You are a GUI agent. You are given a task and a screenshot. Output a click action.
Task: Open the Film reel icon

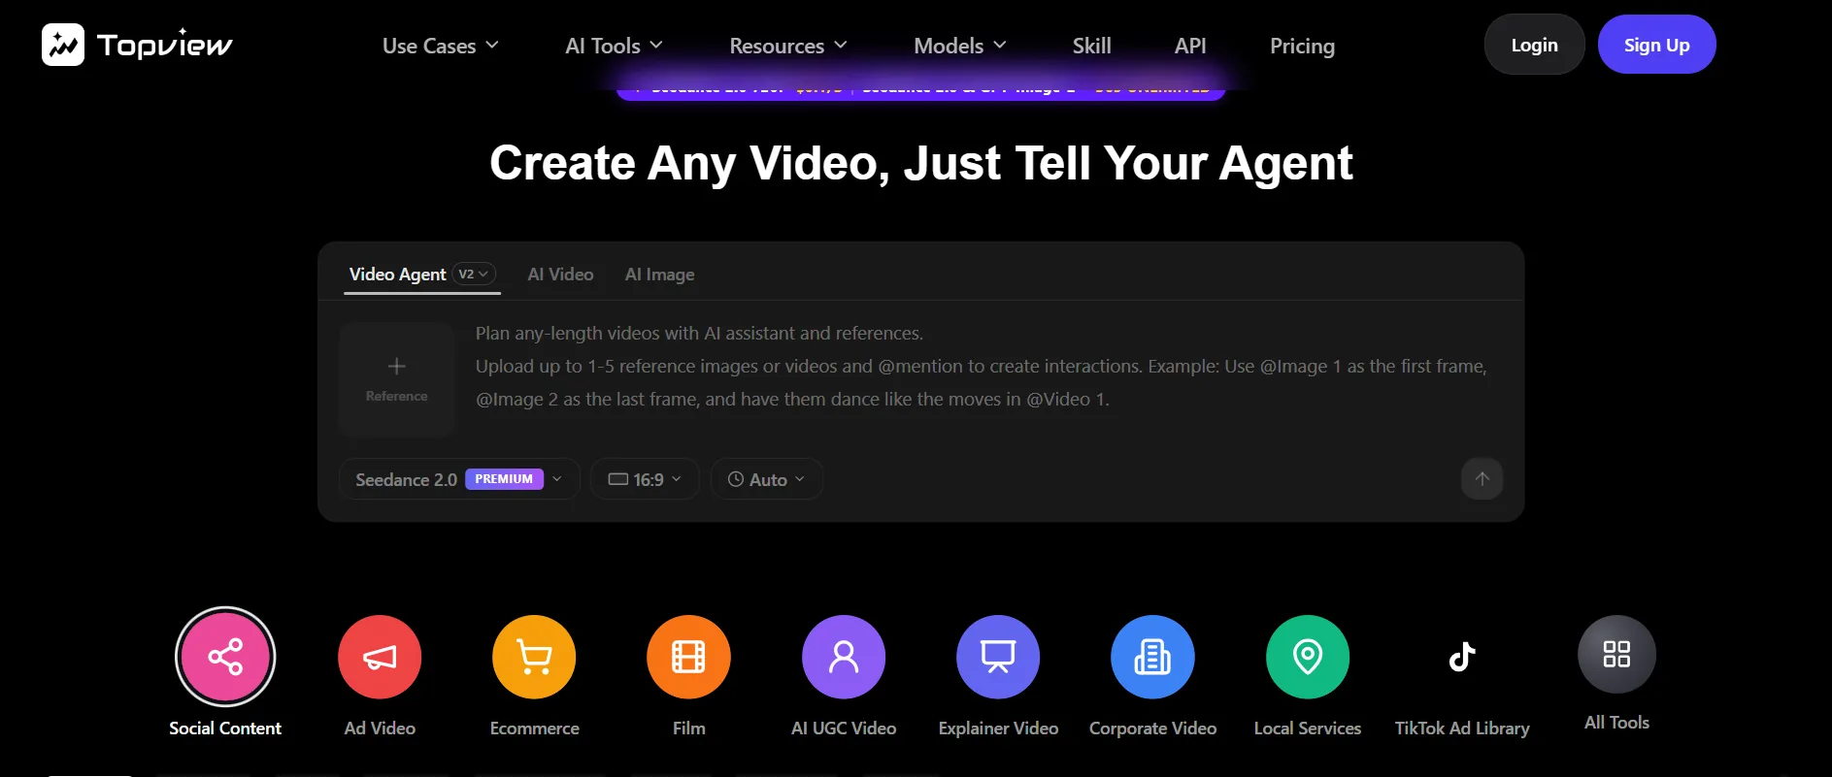coord(688,657)
